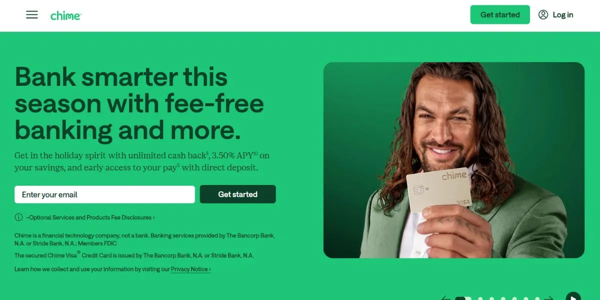Click the hero image of Chime card
The height and width of the screenshot is (300, 600).
tap(454, 160)
